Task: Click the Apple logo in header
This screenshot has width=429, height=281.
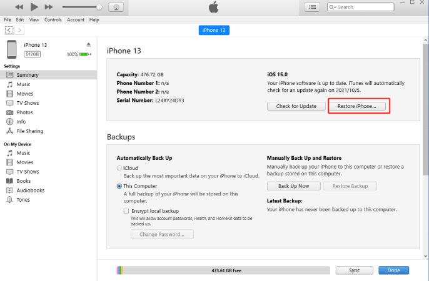Action: coord(214,7)
